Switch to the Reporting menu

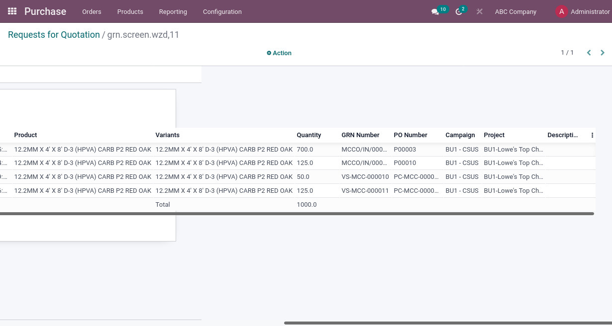173,11
